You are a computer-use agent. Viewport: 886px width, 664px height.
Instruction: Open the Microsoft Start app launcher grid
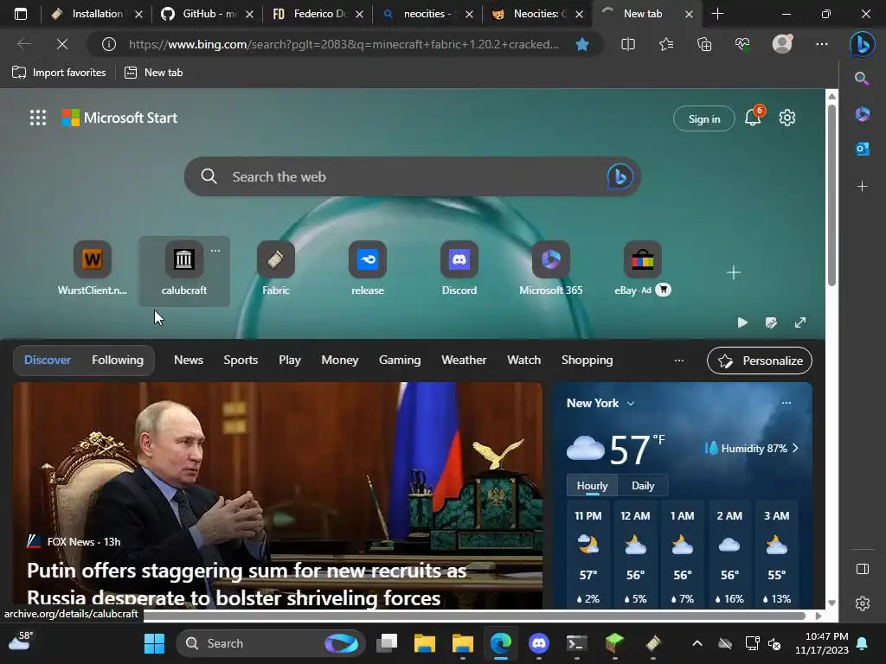38,118
